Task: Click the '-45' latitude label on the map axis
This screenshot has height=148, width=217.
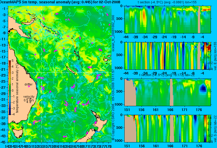Action: [x=3, y=142]
